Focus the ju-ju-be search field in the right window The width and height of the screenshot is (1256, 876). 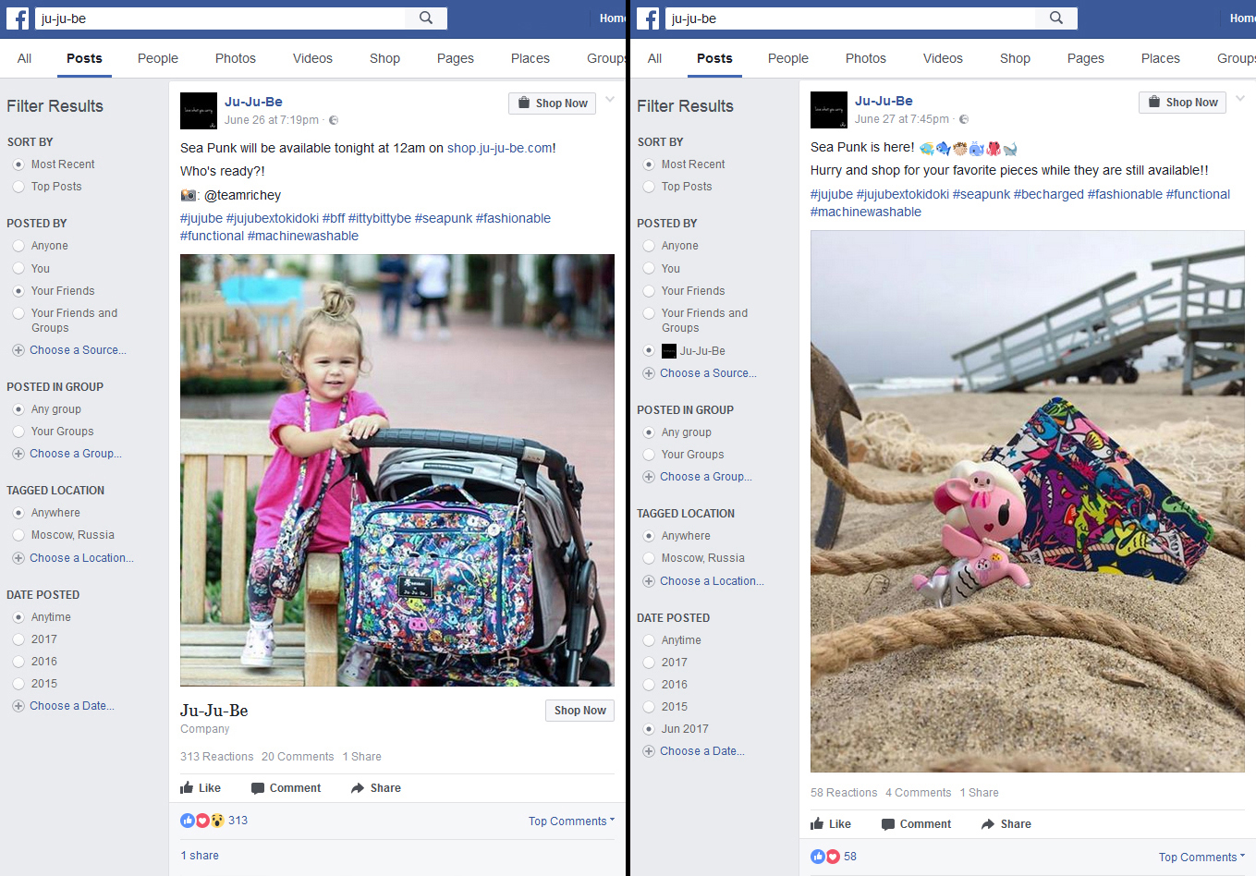pos(850,18)
